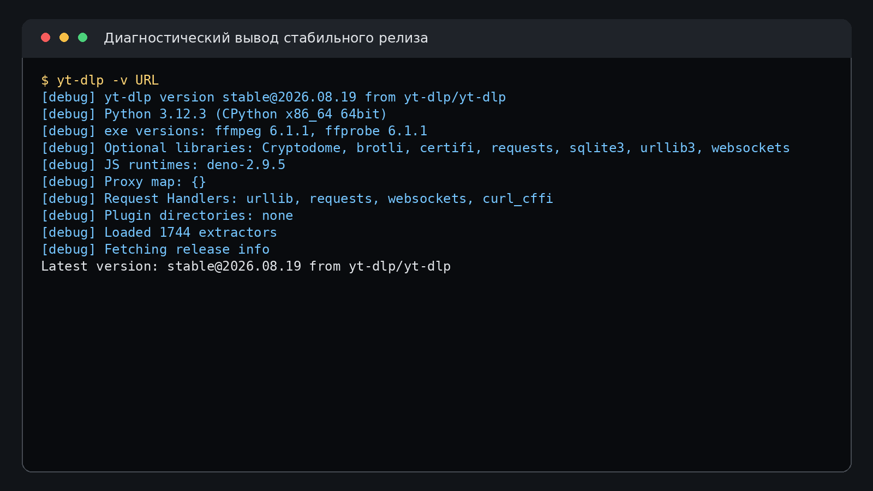Click the empty braces of Proxy map
The height and width of the screenshot is (491, 873).
pyautogui.click(x=199, y=182)
